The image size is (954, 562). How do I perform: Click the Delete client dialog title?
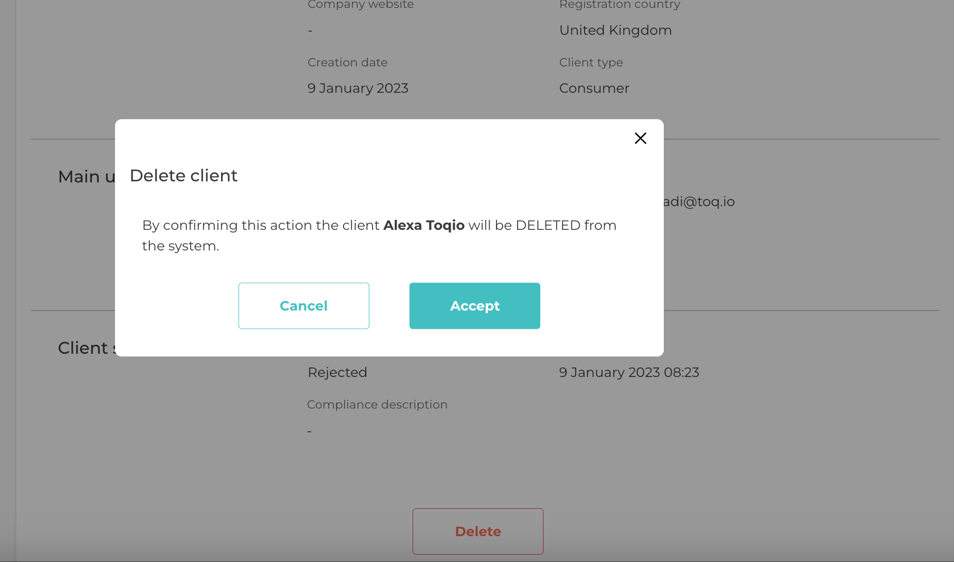184,176
